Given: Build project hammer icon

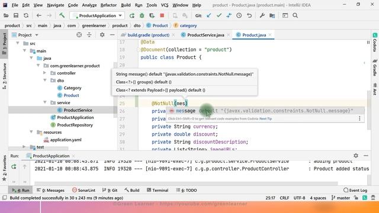Looking at the screenshot, I should [x=62, y=16].
